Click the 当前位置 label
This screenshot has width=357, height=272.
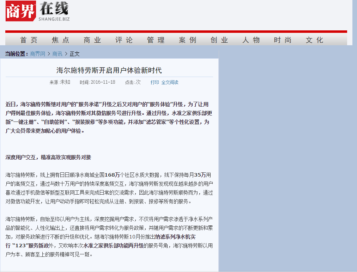coord(16,54)
